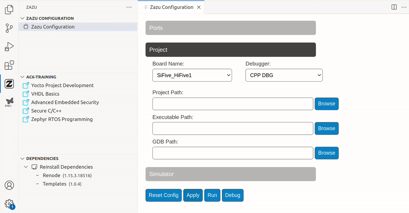Screen dimensions: 409x213
Task: Browse for the Executable Path
Action: tap(326, 128)
